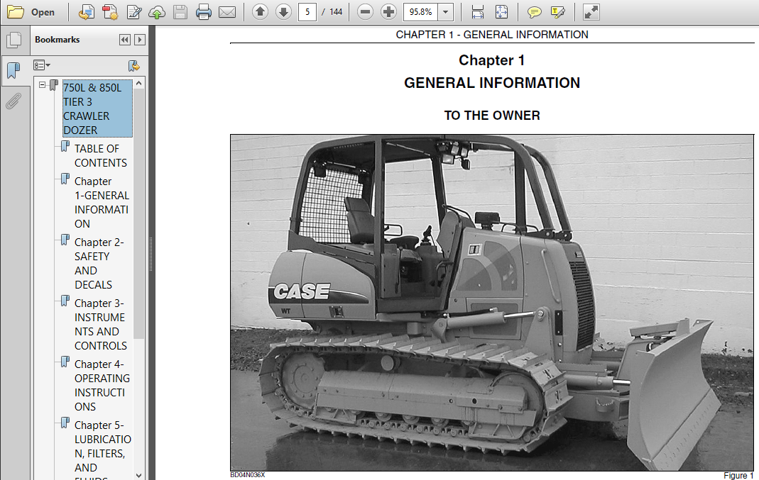Go to previous page with up arrow
This screenshot has height=480, width=759.
261,11
